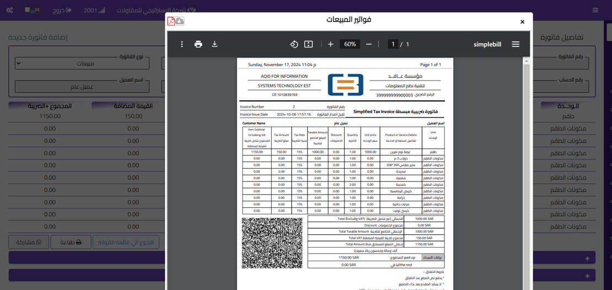Click the تفاصيل فاتورة heading
612x290 pixels.
562,37
